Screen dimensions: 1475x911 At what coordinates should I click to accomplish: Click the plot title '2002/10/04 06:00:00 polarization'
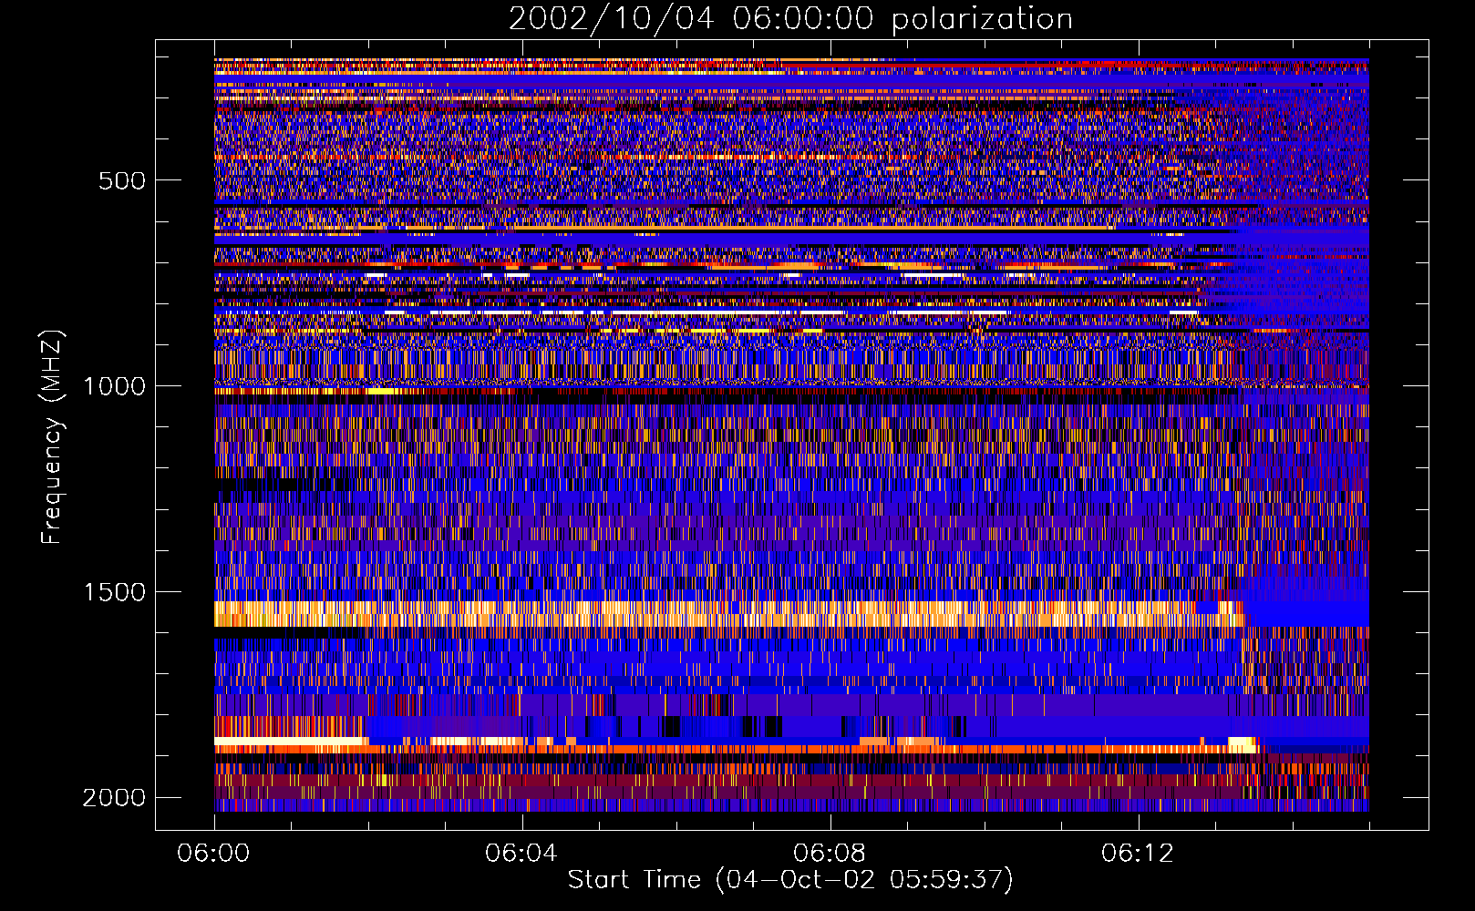pyautogui.click(x=790, y=19)
